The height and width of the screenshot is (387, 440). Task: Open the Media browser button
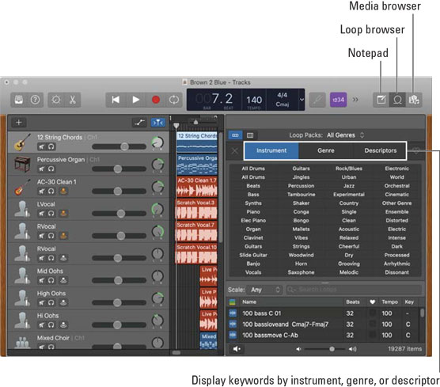click(x=414, y=100)
